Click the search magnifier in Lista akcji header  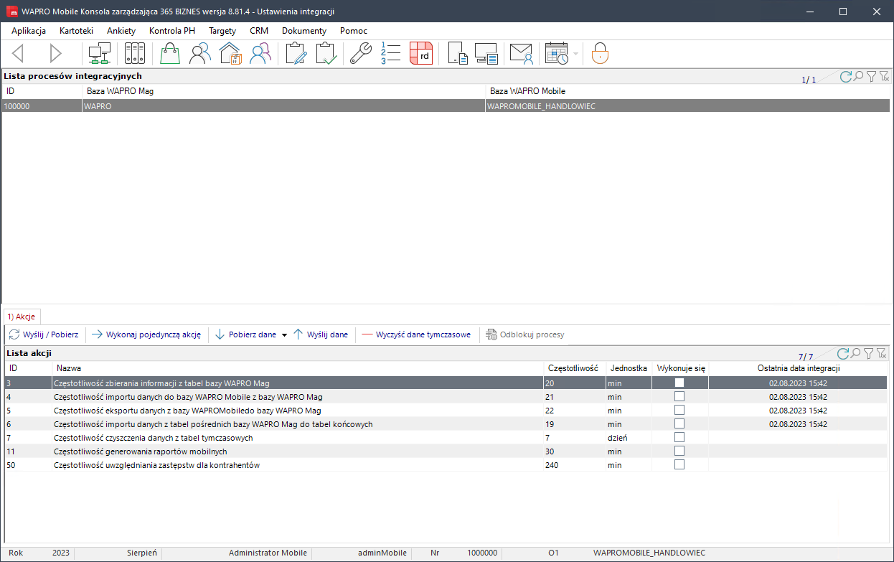856,353
